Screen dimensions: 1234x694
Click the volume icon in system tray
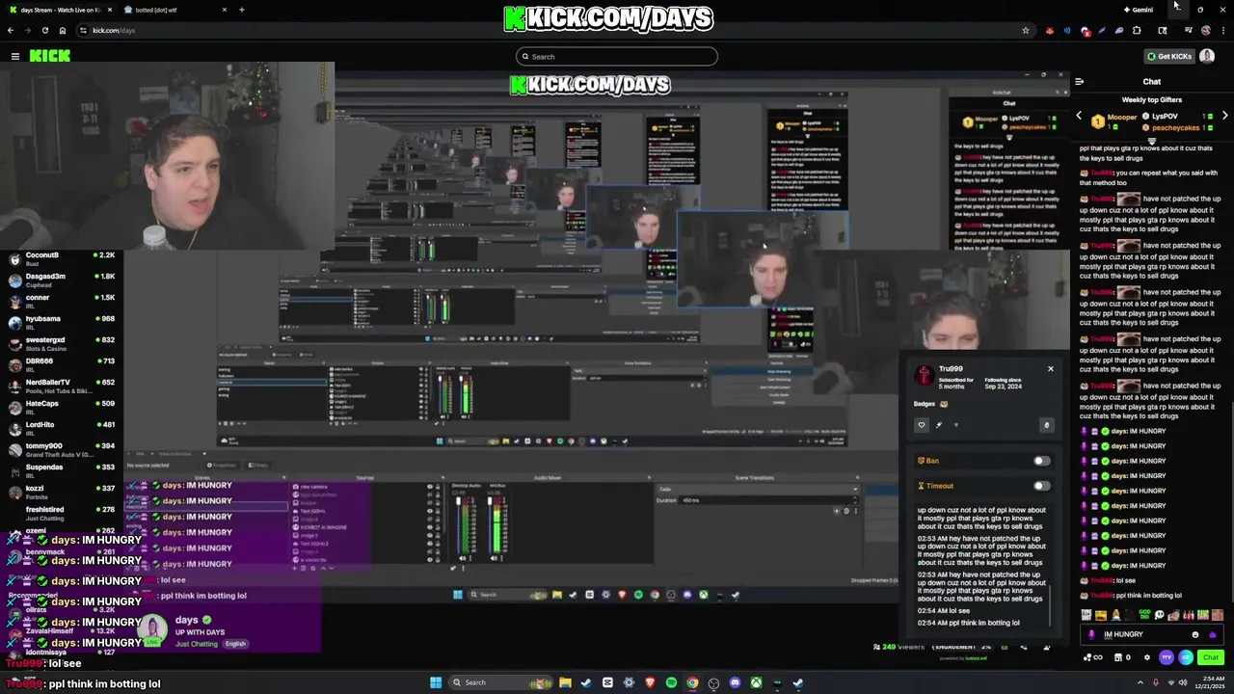tap(1185, 682)
